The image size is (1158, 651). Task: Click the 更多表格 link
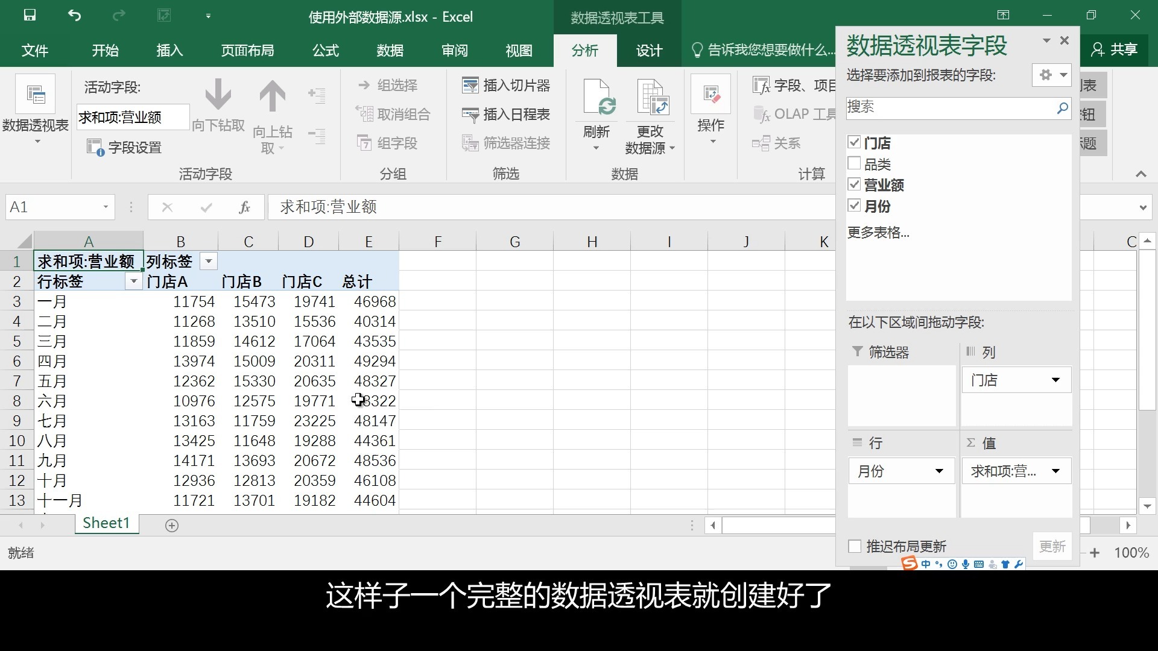tap(878, 233)
